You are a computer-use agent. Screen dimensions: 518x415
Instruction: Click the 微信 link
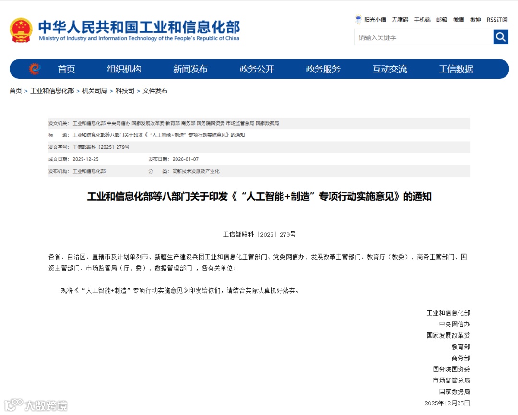[x=459, y=20]
